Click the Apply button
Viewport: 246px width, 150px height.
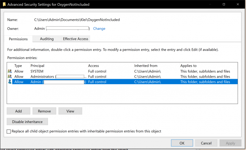pyautogui.click(x=230, y=143)
